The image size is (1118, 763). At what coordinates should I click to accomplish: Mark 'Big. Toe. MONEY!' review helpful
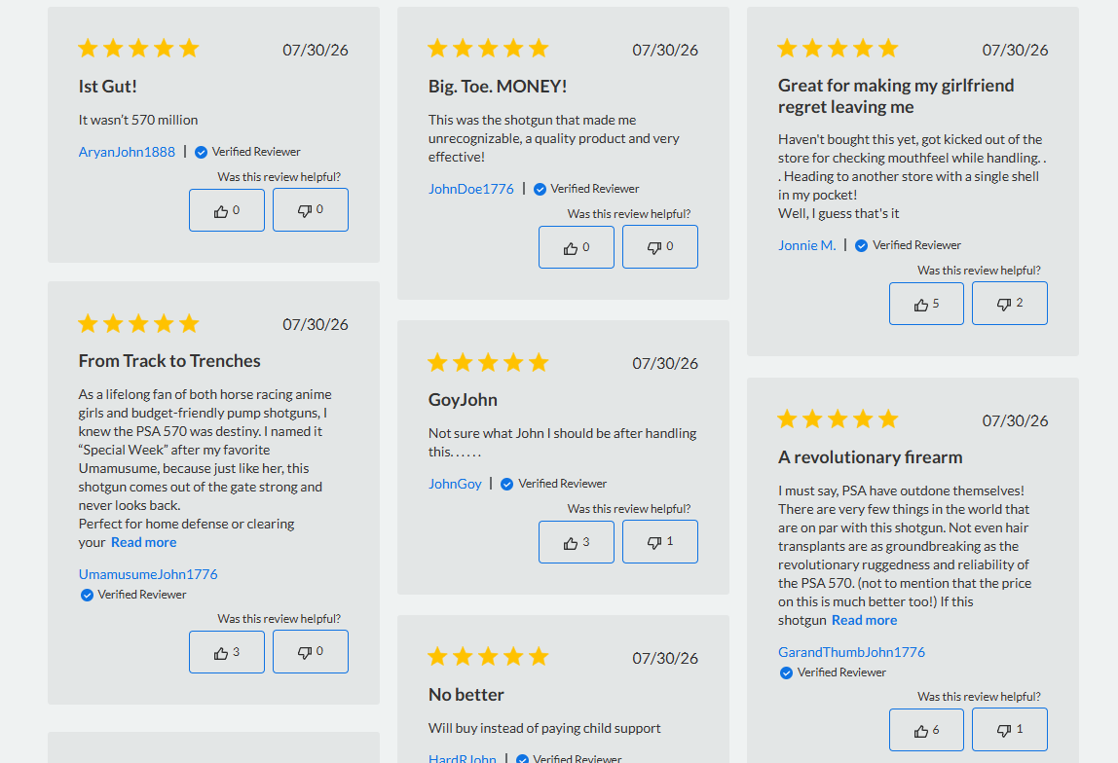click(x=577, y=247)
